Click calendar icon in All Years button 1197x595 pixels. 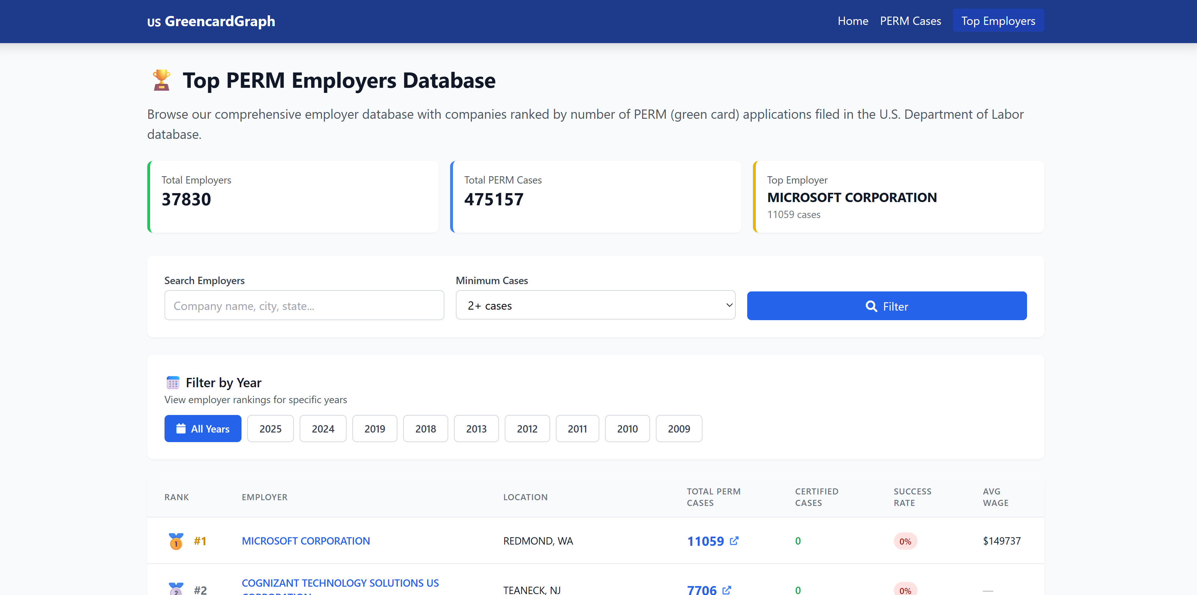pos(181,428)
